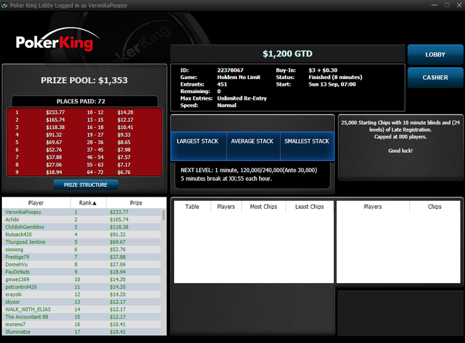
Task: Click the PRIZE POOL: $1,353 heading
Action: (84, 80)
